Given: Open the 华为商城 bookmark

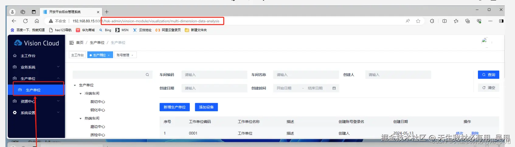Looking at the screenshot, I should (x=85, y=30).
